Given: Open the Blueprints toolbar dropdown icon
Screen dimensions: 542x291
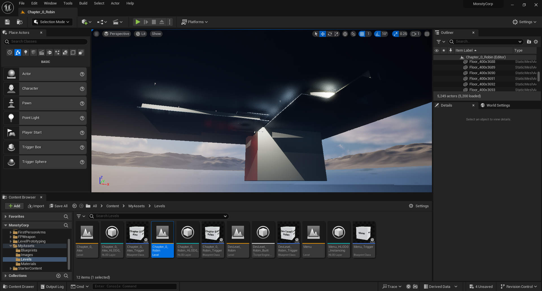Looking at the screenshot, I should point(102,22).
